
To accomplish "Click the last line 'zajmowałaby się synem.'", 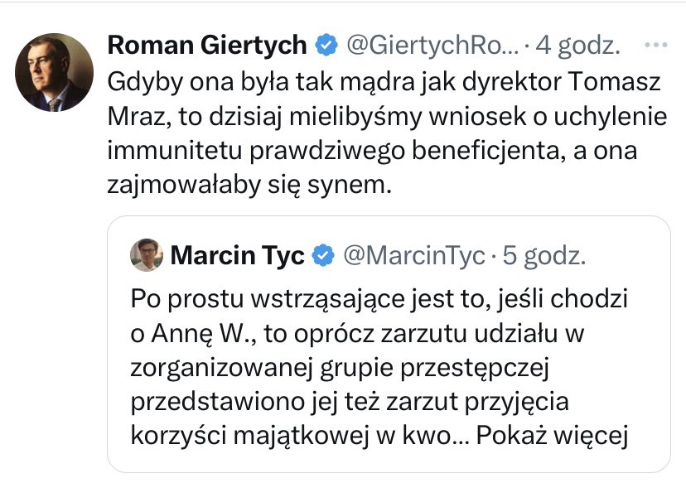I will tap(249, 185).
